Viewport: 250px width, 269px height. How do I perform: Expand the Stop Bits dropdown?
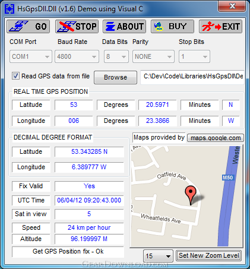(194, 56)
